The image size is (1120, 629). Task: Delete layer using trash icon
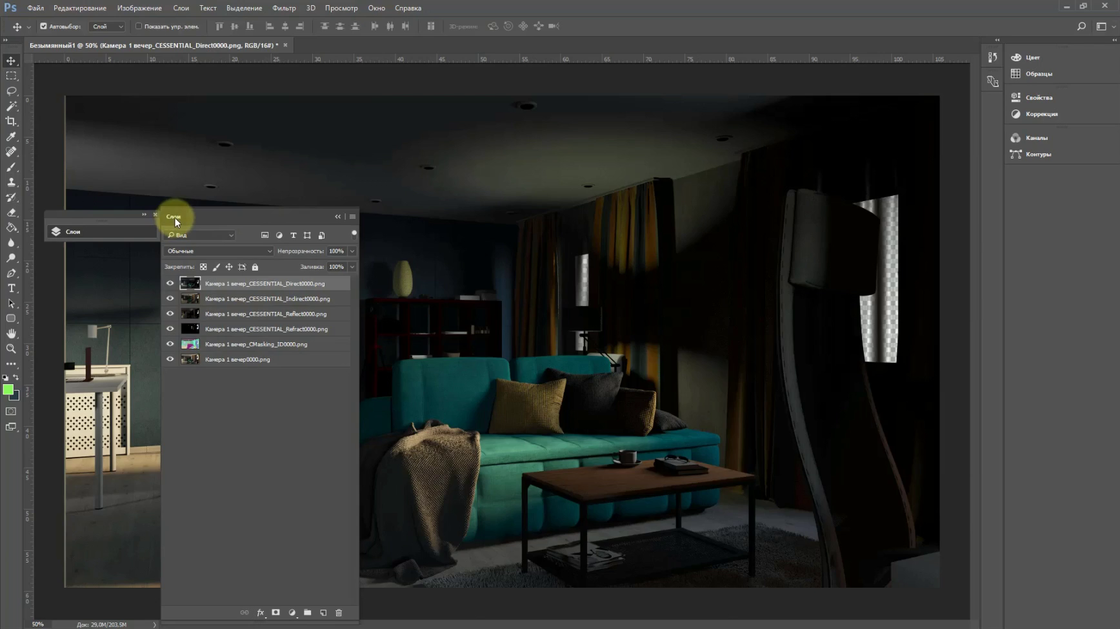coord(339,613)
